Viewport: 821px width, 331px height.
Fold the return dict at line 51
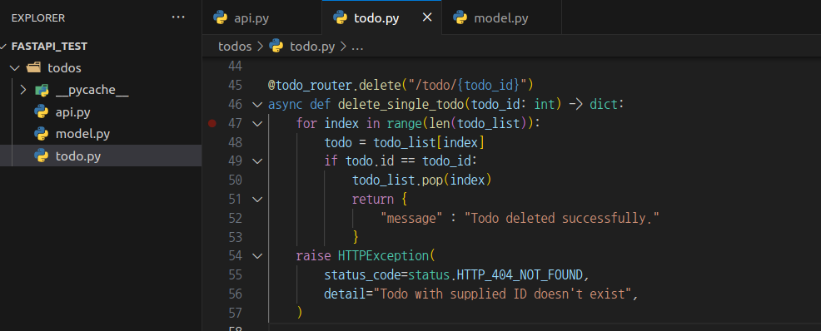click(x=256, y=200)
